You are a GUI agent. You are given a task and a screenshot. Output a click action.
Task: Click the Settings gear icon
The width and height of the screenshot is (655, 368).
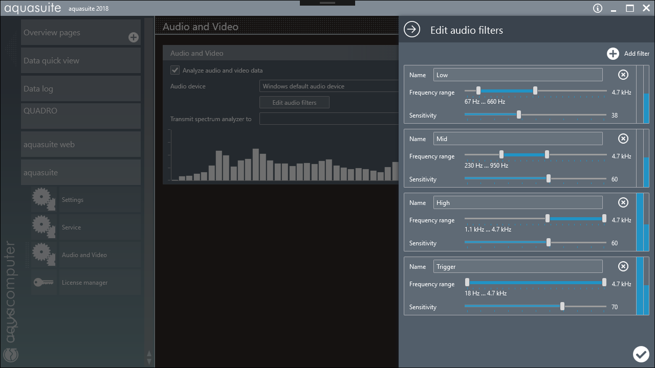tap(43, 199)
